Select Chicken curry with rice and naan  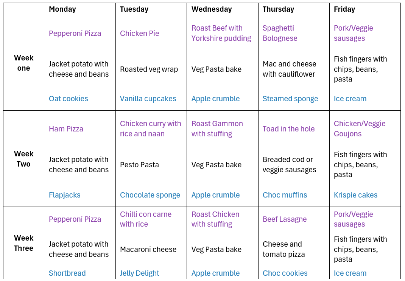pyautogui.click(x=151, y=129)
